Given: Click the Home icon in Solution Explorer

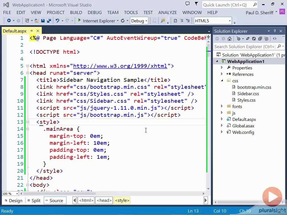Looking at the screenshot, I should coord(230,39).
